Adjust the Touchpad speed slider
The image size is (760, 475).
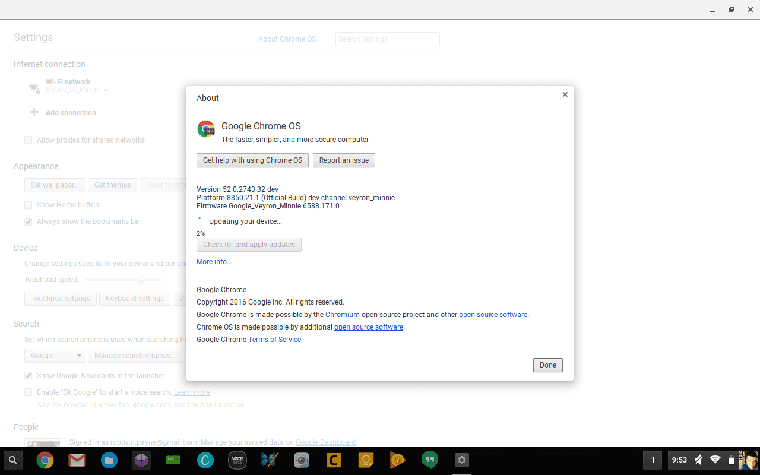(141, 280)
